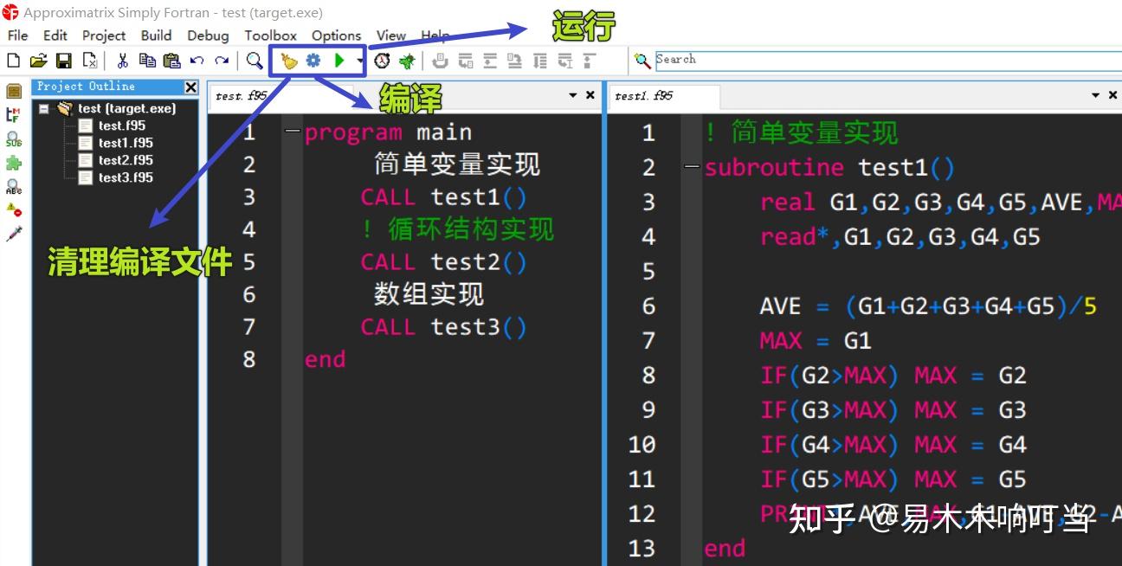The height and width of the screenshot is (566, 1122).
Task: Click the 'read*,G1,G2,G3,G4,G5' line in test1.f95
Action: 900,236
